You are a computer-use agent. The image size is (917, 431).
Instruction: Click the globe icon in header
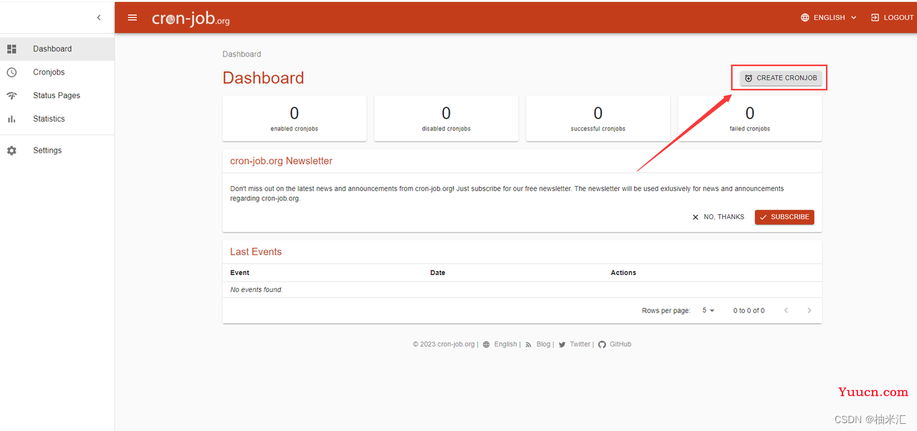[x=805, y=18]
